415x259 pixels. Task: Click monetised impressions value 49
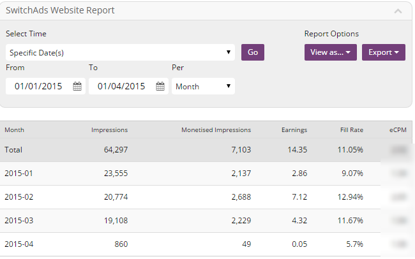tap(246, 244)
